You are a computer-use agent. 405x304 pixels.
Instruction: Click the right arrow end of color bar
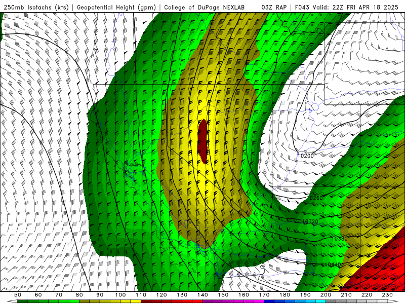coord(393,301)
